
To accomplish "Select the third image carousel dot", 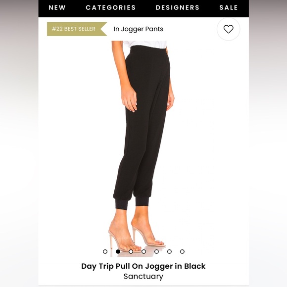I will click(131, 251).
